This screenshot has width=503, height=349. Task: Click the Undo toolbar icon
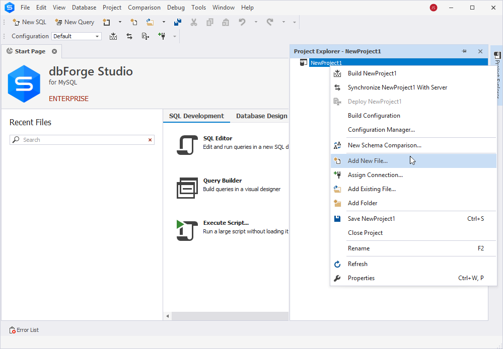242,22
